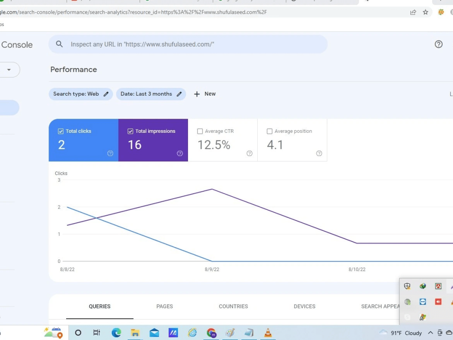Open Internet Explorer from the taskbar
Screen dimensions: 453x340
pyautogui.click(x=192, y=333)
